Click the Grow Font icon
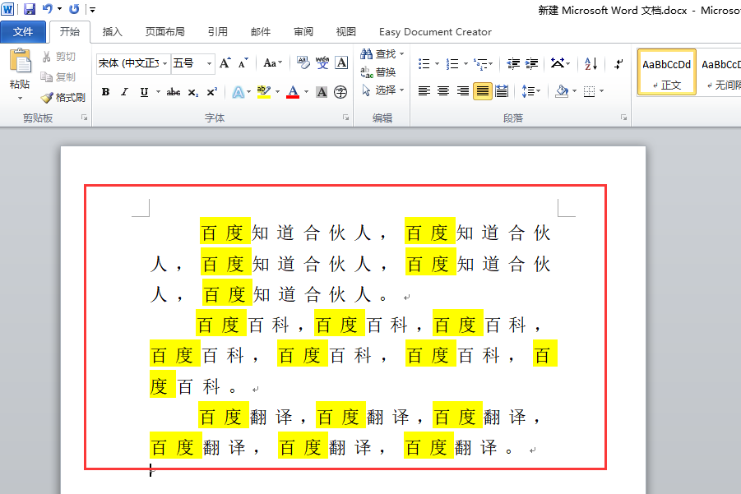This screenshot has width=741, height=494. (x=225, y=62)
